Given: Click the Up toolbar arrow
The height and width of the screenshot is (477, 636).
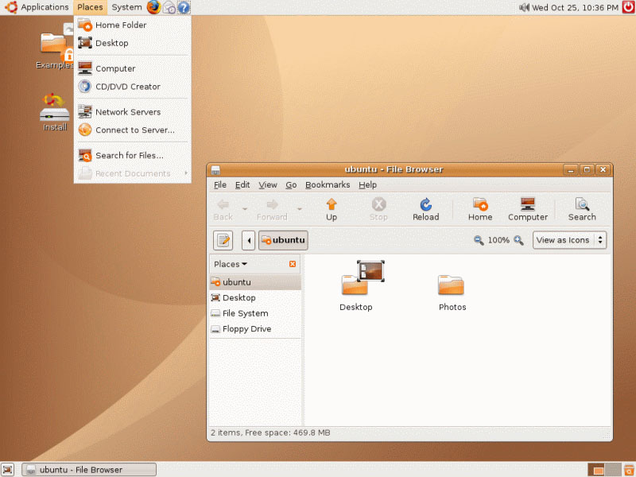Looking at the screenshot, I should point(332,209).
